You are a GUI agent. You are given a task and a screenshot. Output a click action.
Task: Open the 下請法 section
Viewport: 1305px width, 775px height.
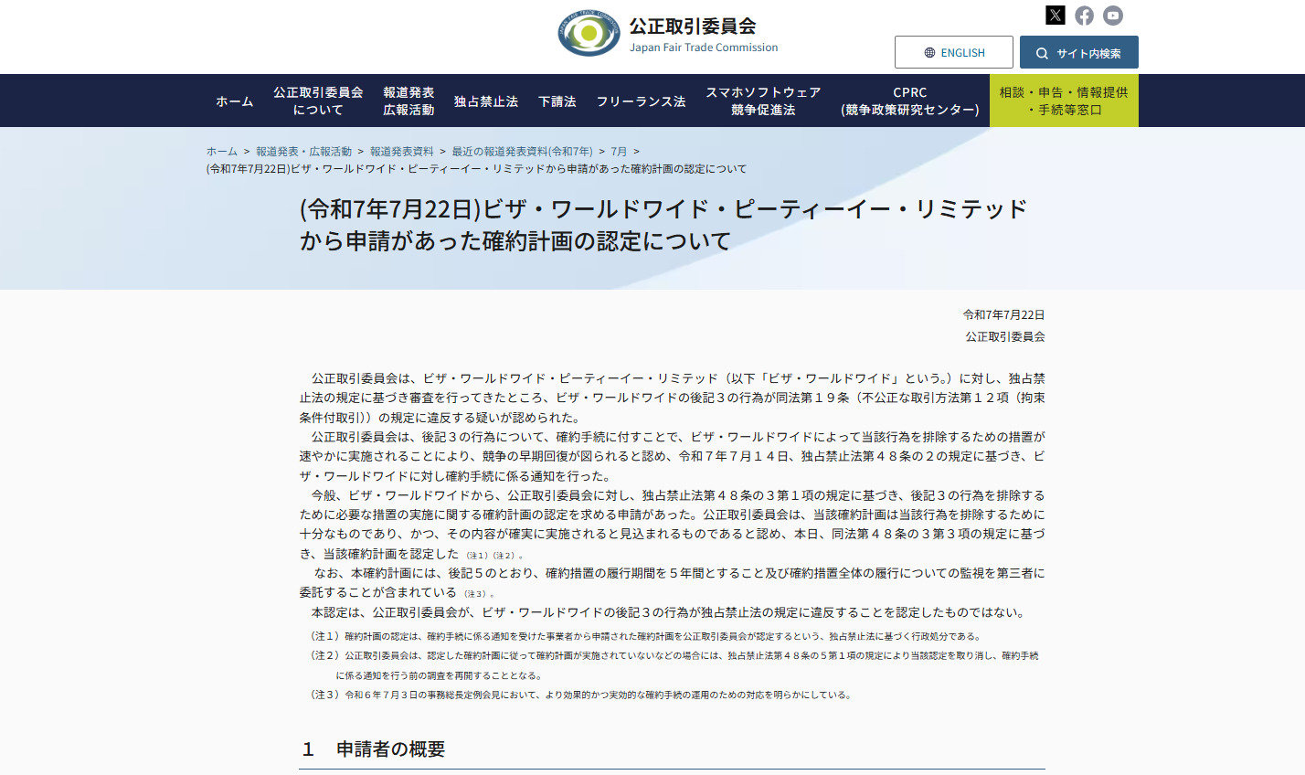click(557, 101)
